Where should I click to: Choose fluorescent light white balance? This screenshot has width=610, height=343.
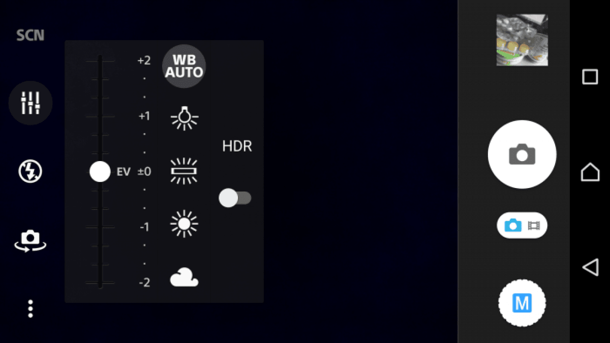click(184, 171)
